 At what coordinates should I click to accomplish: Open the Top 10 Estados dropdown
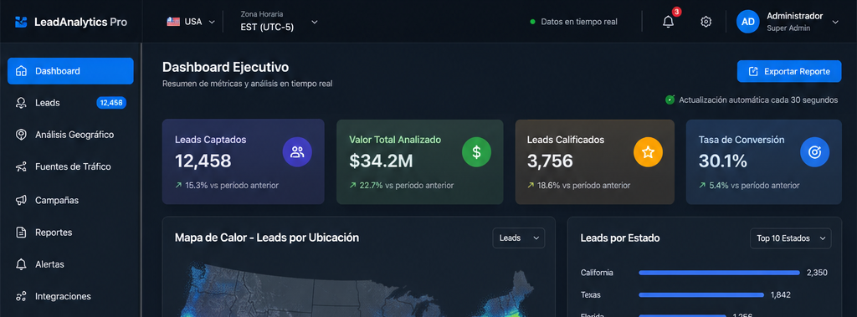coord(791,238)
